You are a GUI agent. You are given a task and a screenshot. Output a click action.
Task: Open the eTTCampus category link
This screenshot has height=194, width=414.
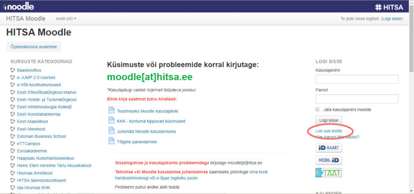click(x=29, y=143)
